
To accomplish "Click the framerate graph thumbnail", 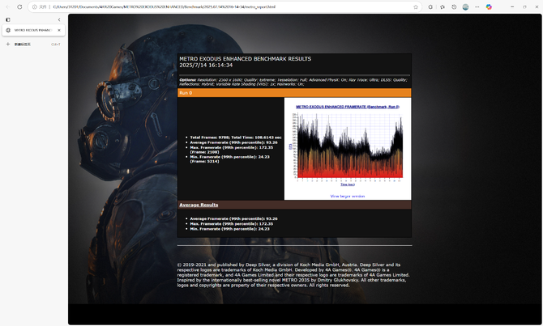I will click(x=348, y=146).
